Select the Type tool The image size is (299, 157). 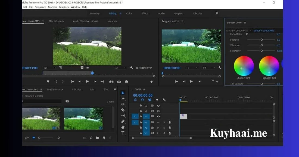(123, 133)
